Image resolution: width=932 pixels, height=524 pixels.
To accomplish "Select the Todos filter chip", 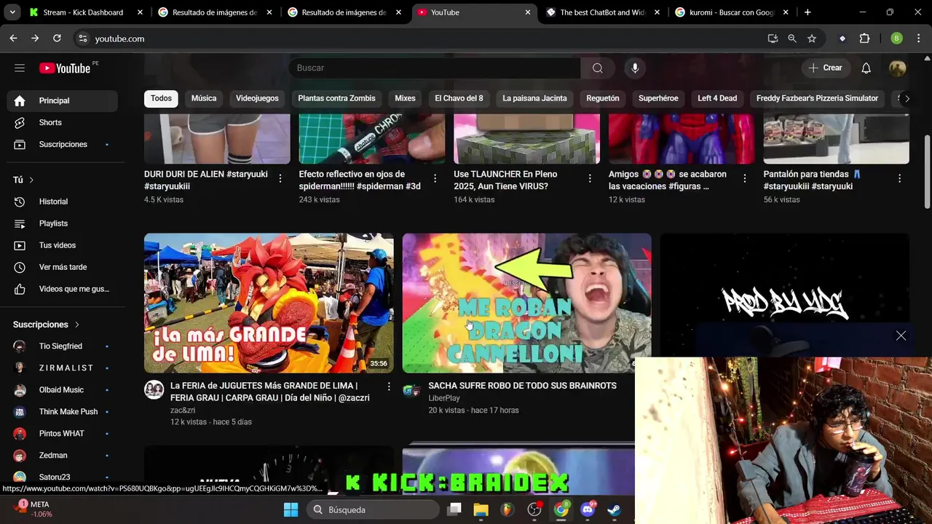I will coord(162,98).
